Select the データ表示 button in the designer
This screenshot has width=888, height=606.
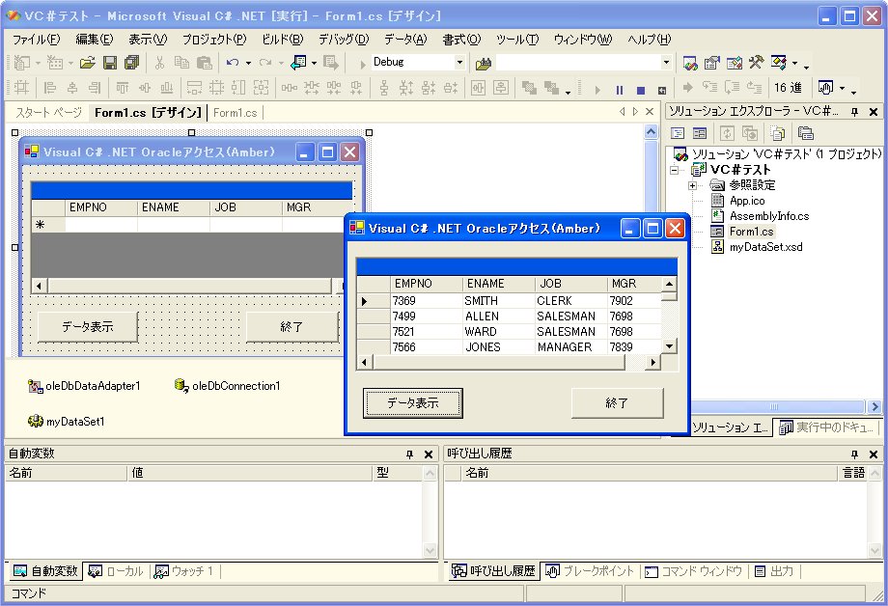pyautogui.click(x=88, y=327)
